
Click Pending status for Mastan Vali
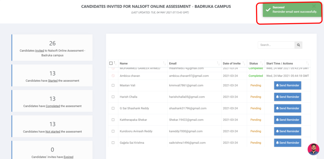coord(256,85)
